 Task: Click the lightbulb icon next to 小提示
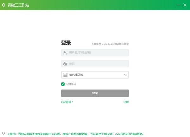[x=3, y=134]
